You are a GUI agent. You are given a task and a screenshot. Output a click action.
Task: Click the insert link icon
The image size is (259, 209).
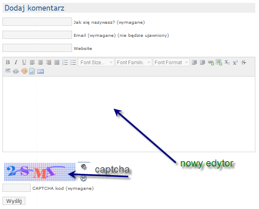click(x=211, y=63)
